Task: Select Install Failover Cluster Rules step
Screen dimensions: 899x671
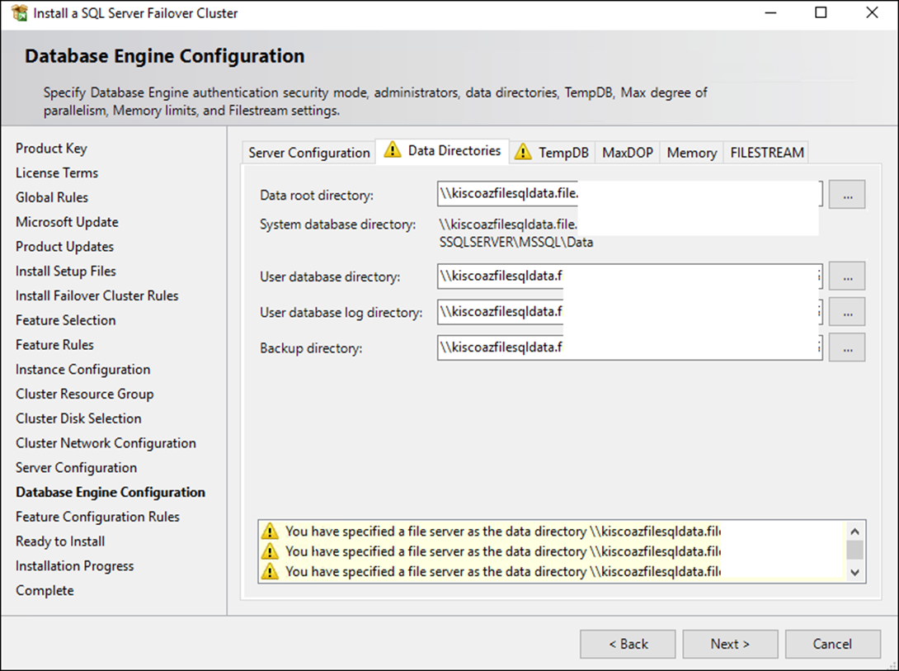Action: (x=96, y=295)
